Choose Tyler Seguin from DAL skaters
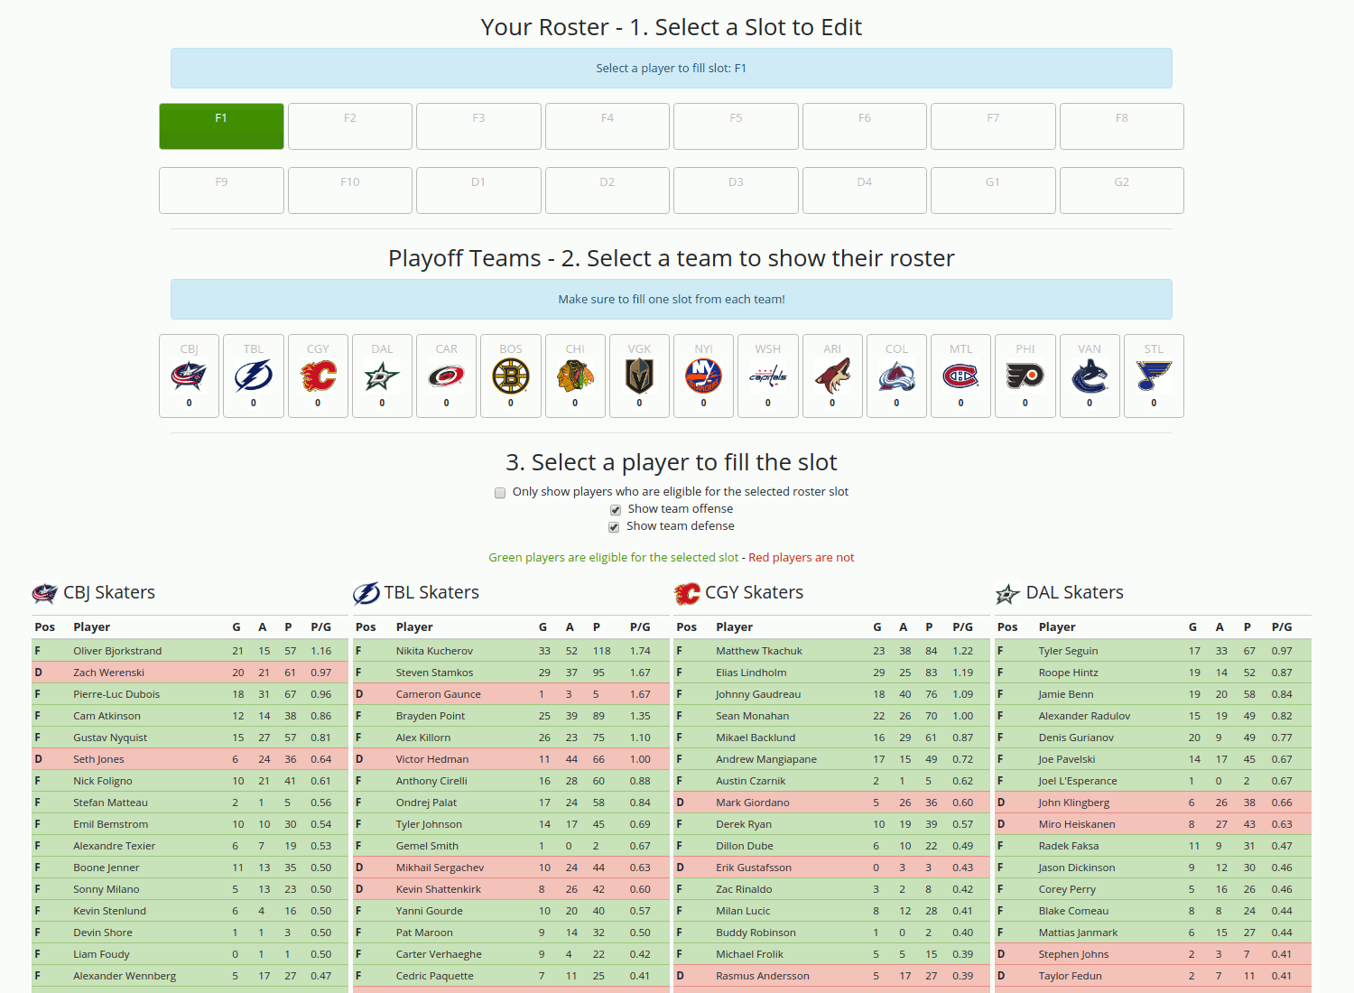Viewport: 1354px width, 993px height. (x=1068, y=651)
